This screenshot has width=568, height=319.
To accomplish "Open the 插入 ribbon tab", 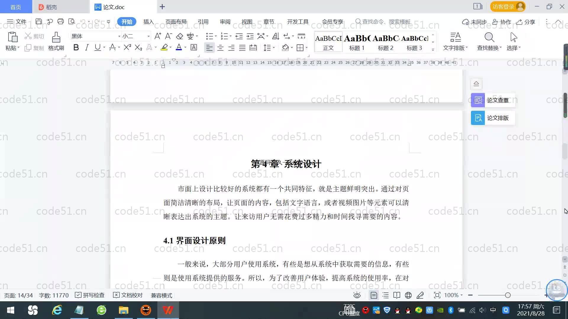I will click(x=149, y=22).
